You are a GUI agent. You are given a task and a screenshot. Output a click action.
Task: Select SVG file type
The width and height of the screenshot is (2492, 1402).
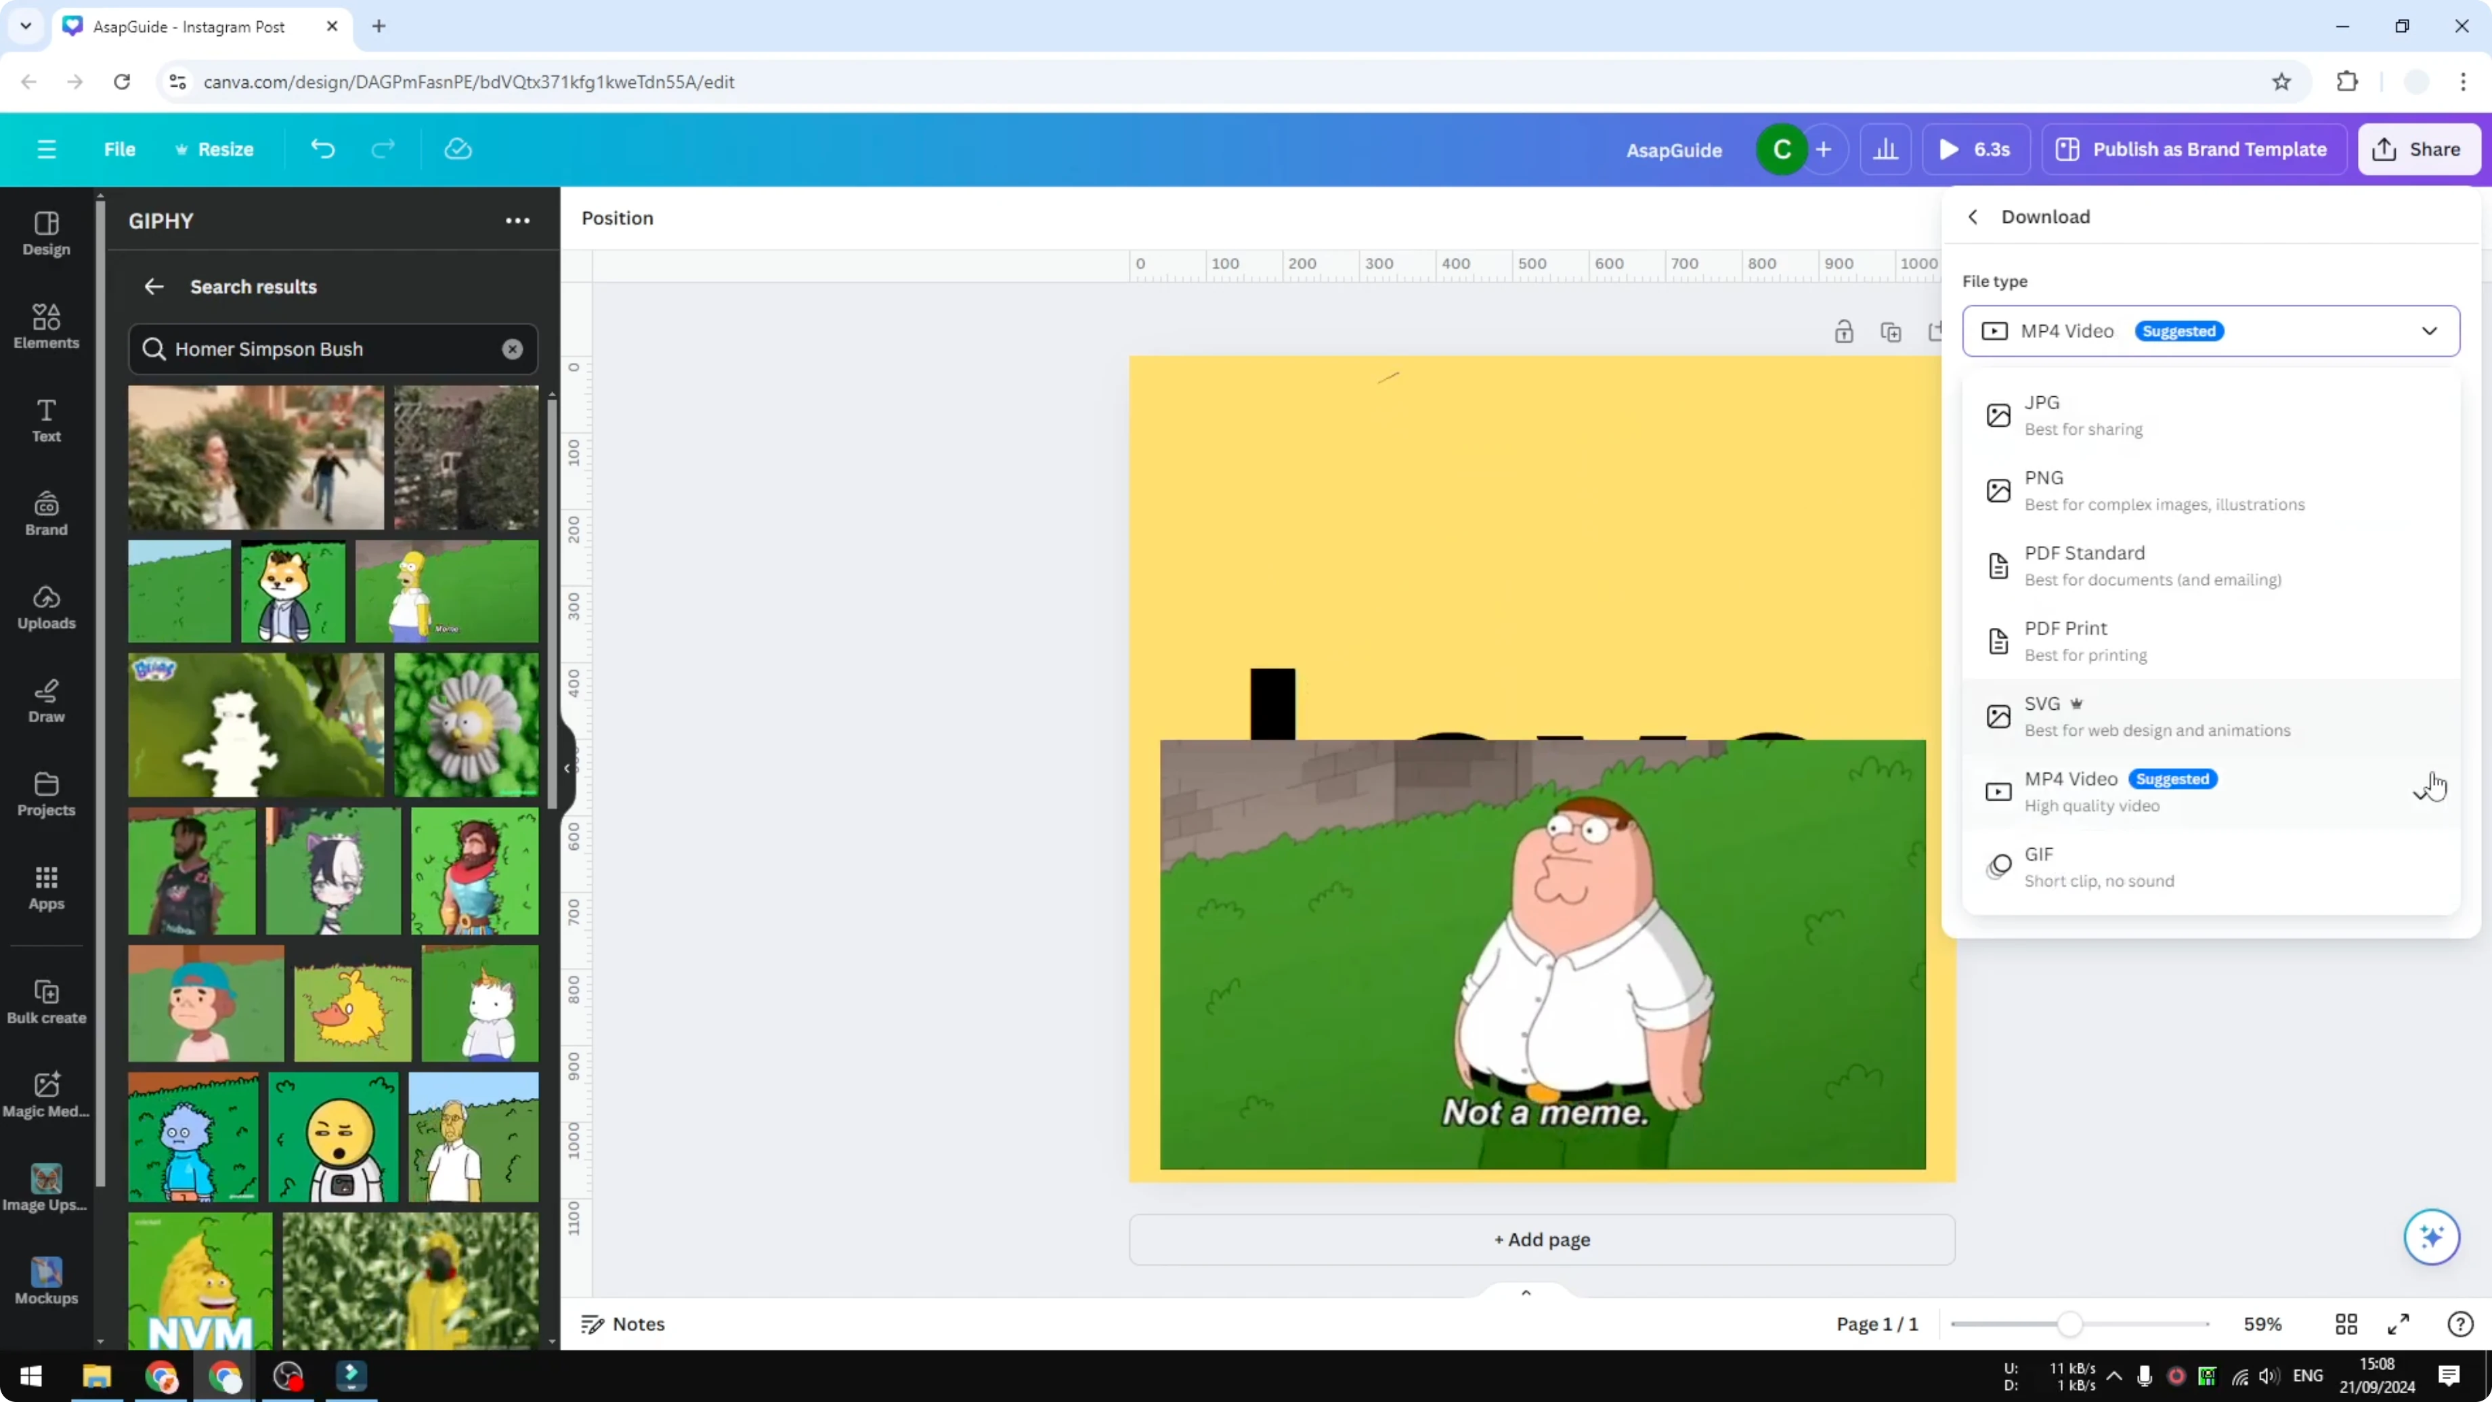[2210, 717]
